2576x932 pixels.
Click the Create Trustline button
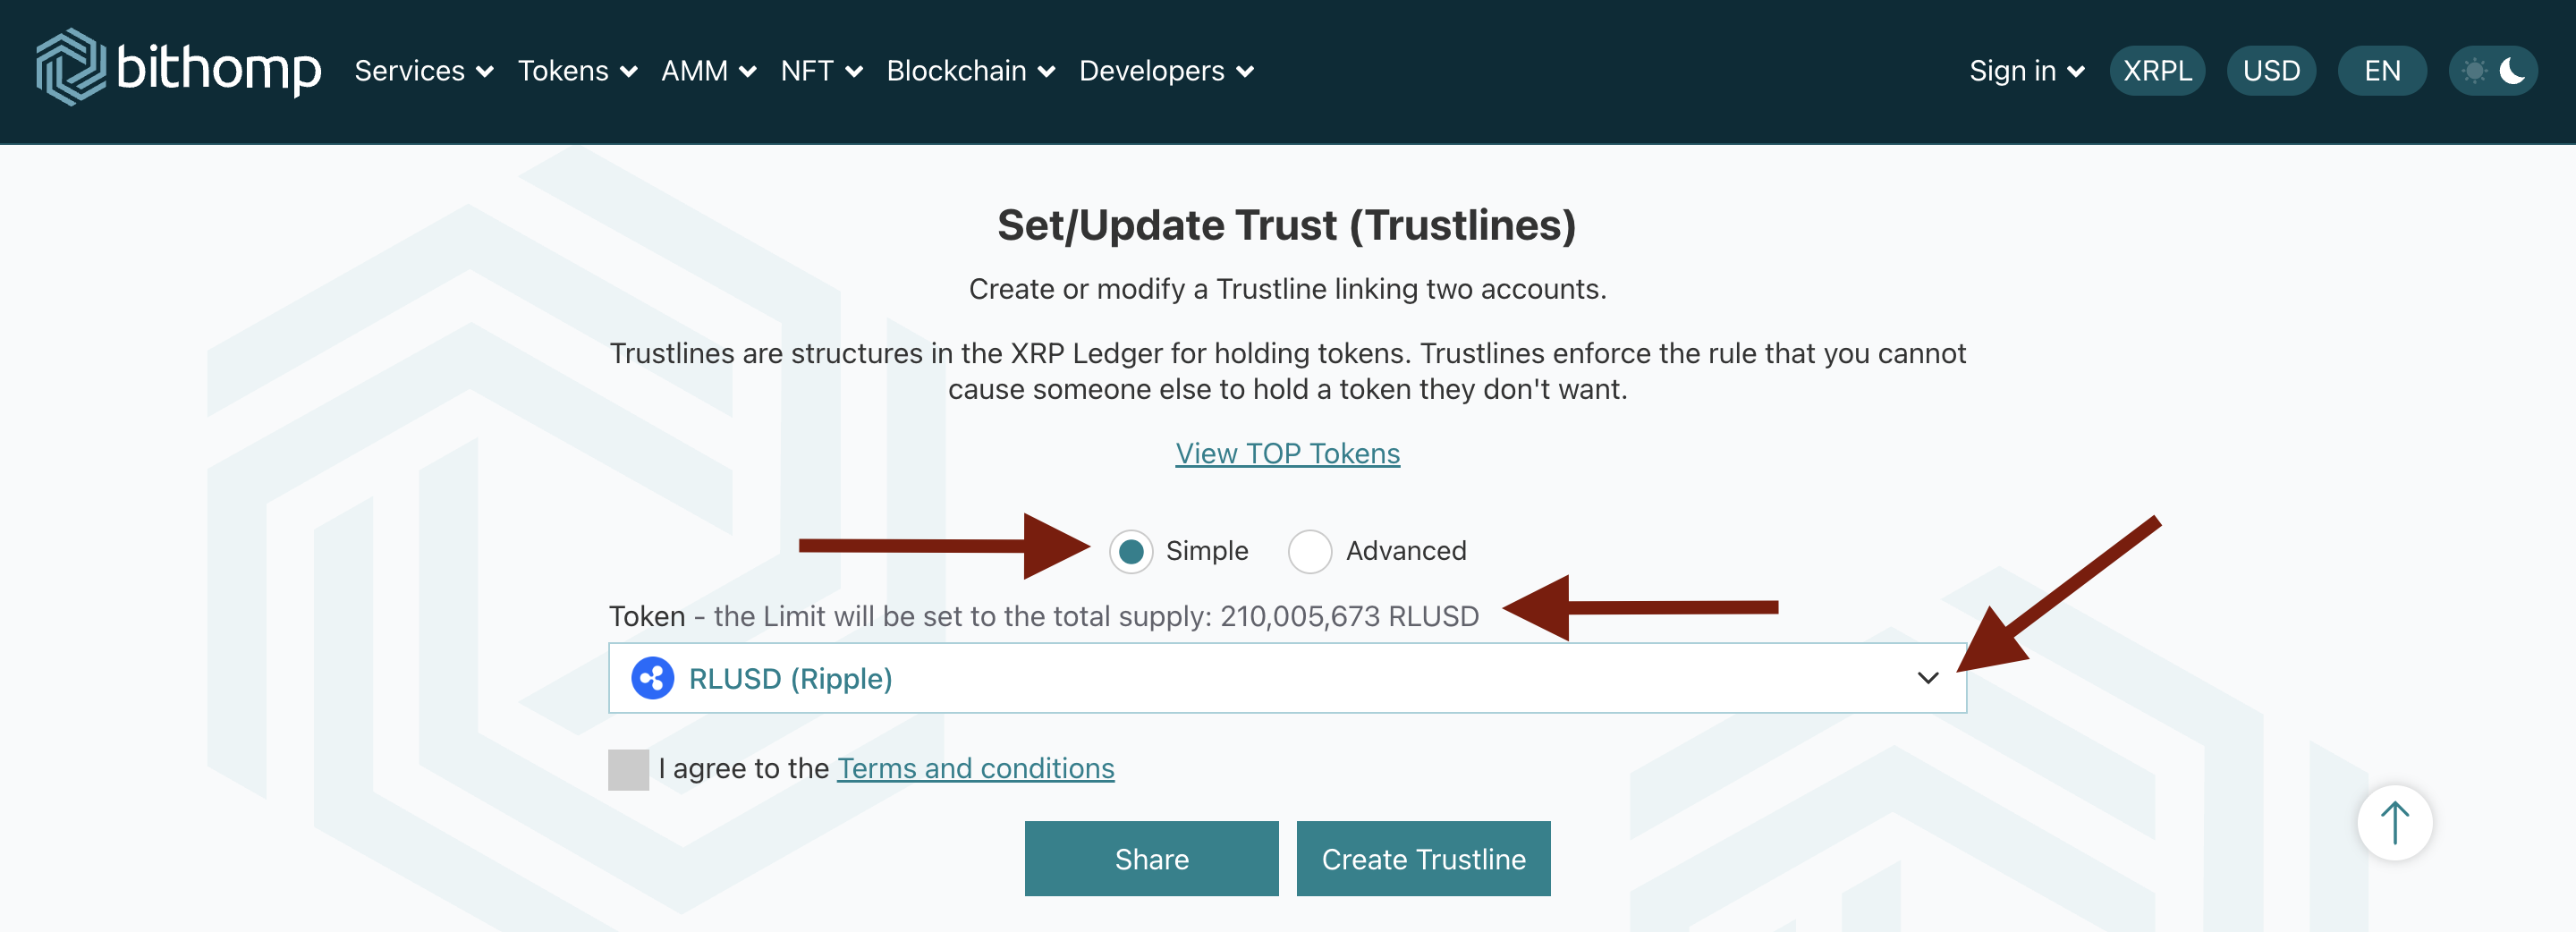tap(1423, 859)
